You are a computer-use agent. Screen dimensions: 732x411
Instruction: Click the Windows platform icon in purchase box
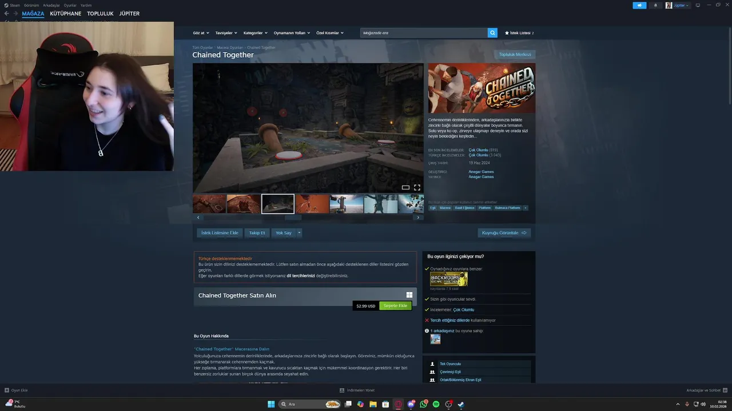click(x=409, y=295)
